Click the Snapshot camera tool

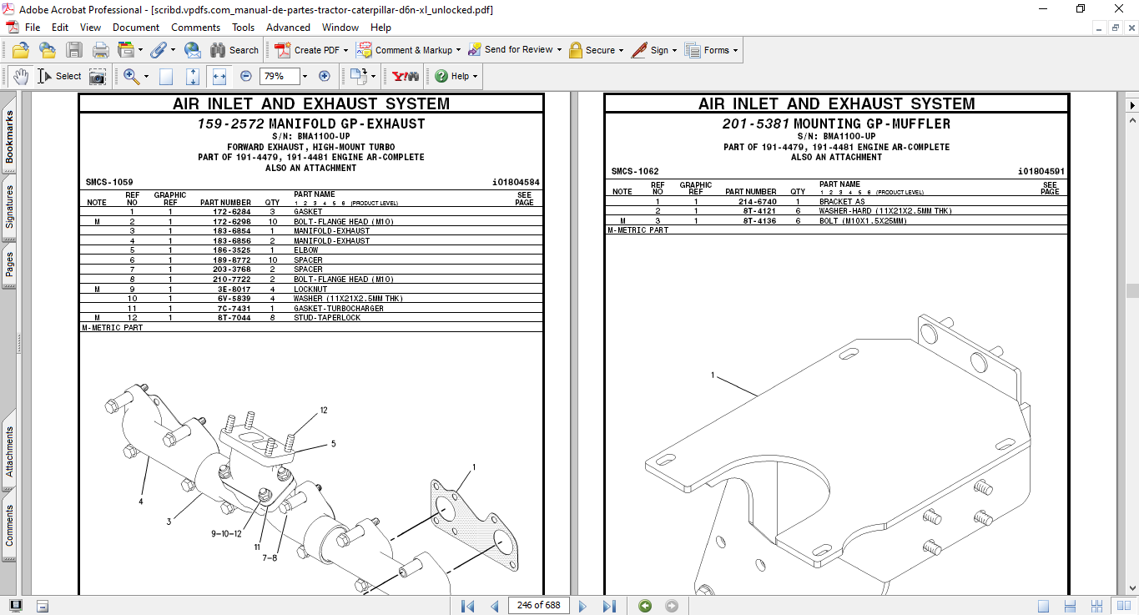pyautogui.click(x=98, y=76)
